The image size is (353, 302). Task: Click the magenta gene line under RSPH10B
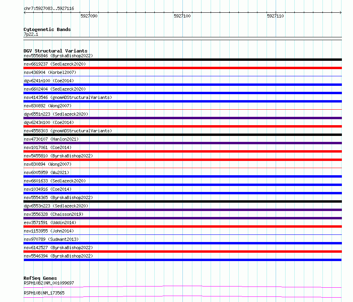coord(182,296)
